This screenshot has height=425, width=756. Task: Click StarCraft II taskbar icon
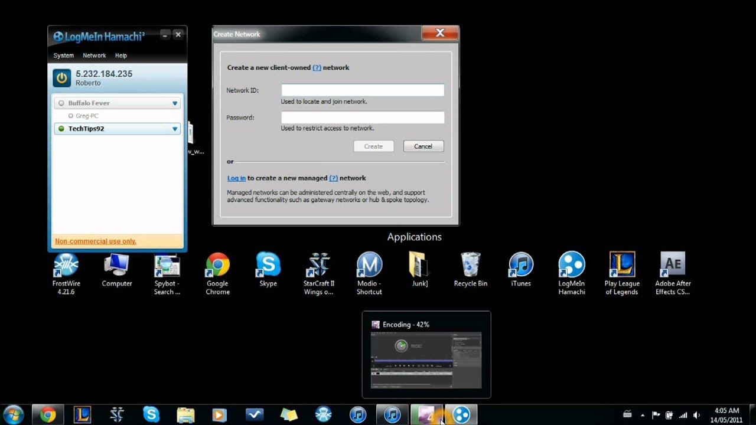click(116, 415)
